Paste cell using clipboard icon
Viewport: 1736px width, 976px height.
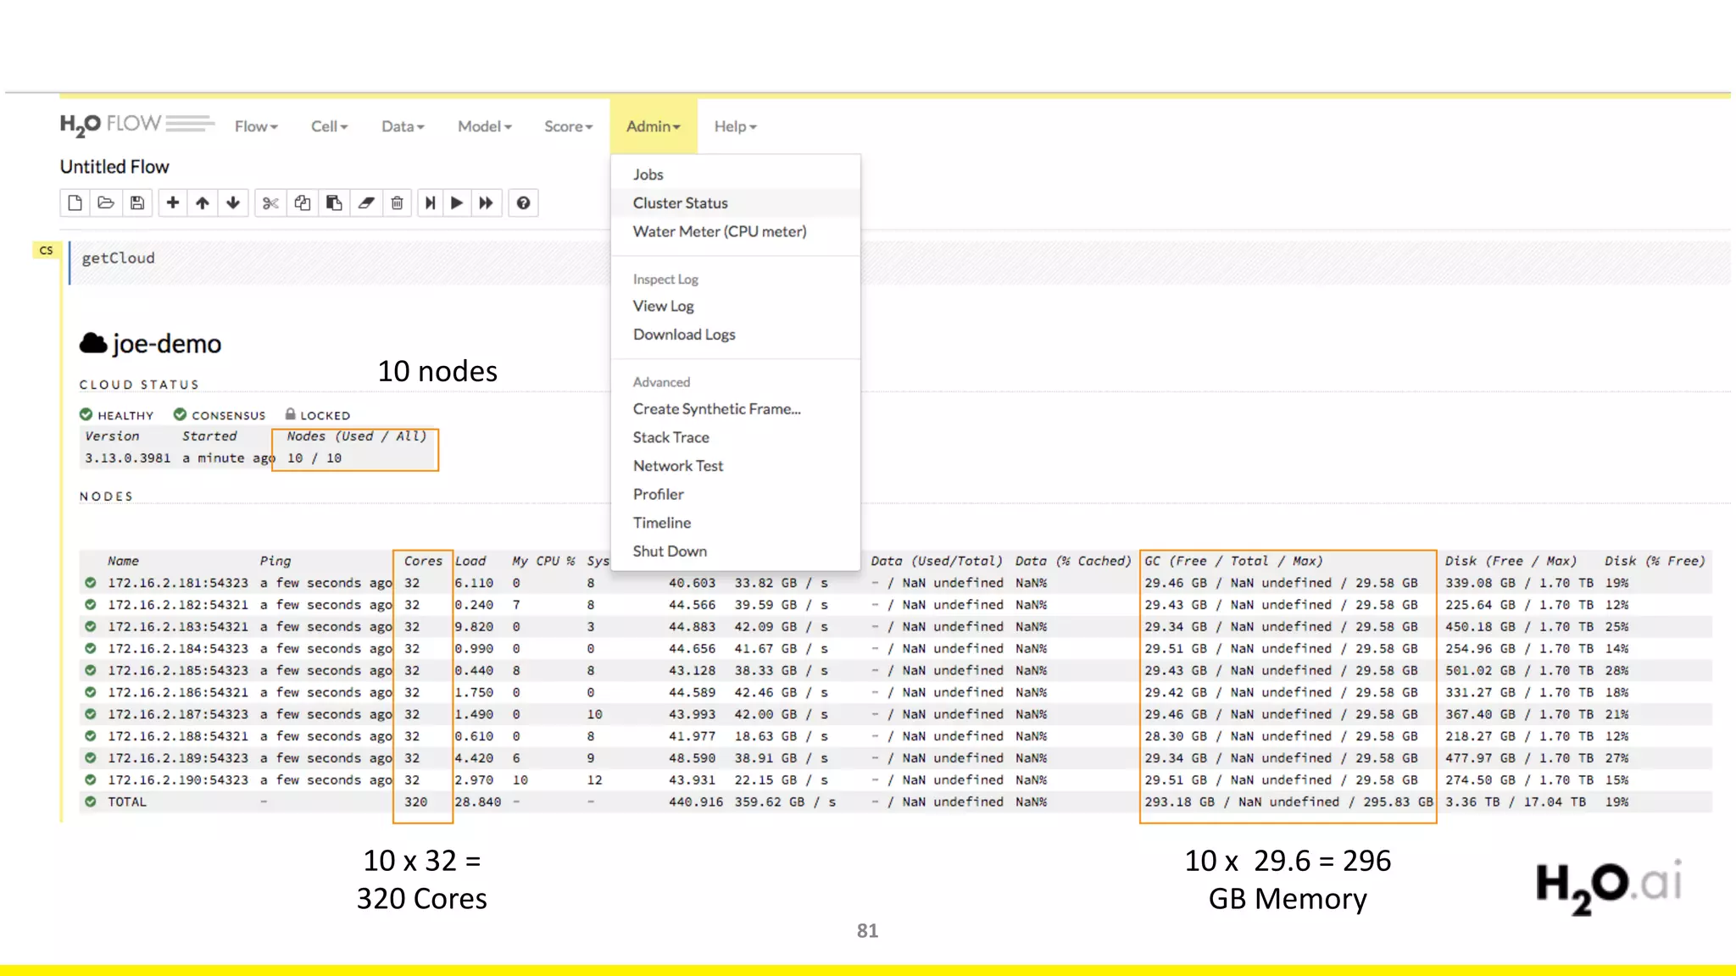point(334,202)
